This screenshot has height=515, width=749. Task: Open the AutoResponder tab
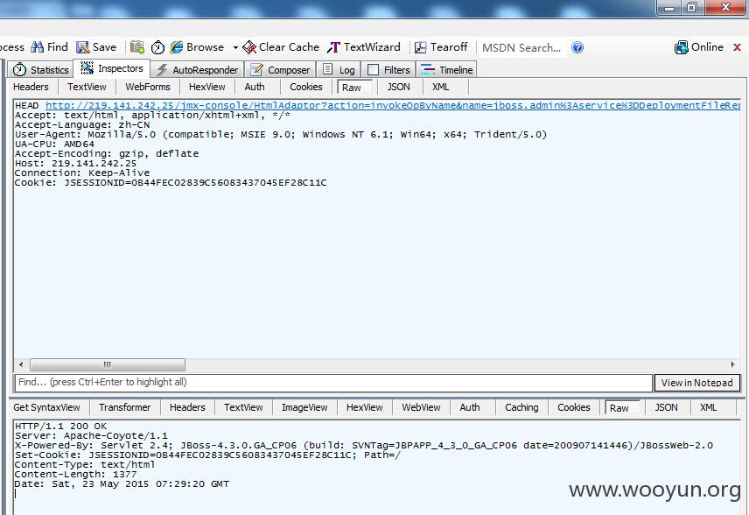pyautogui.click(x=197, y=70)
